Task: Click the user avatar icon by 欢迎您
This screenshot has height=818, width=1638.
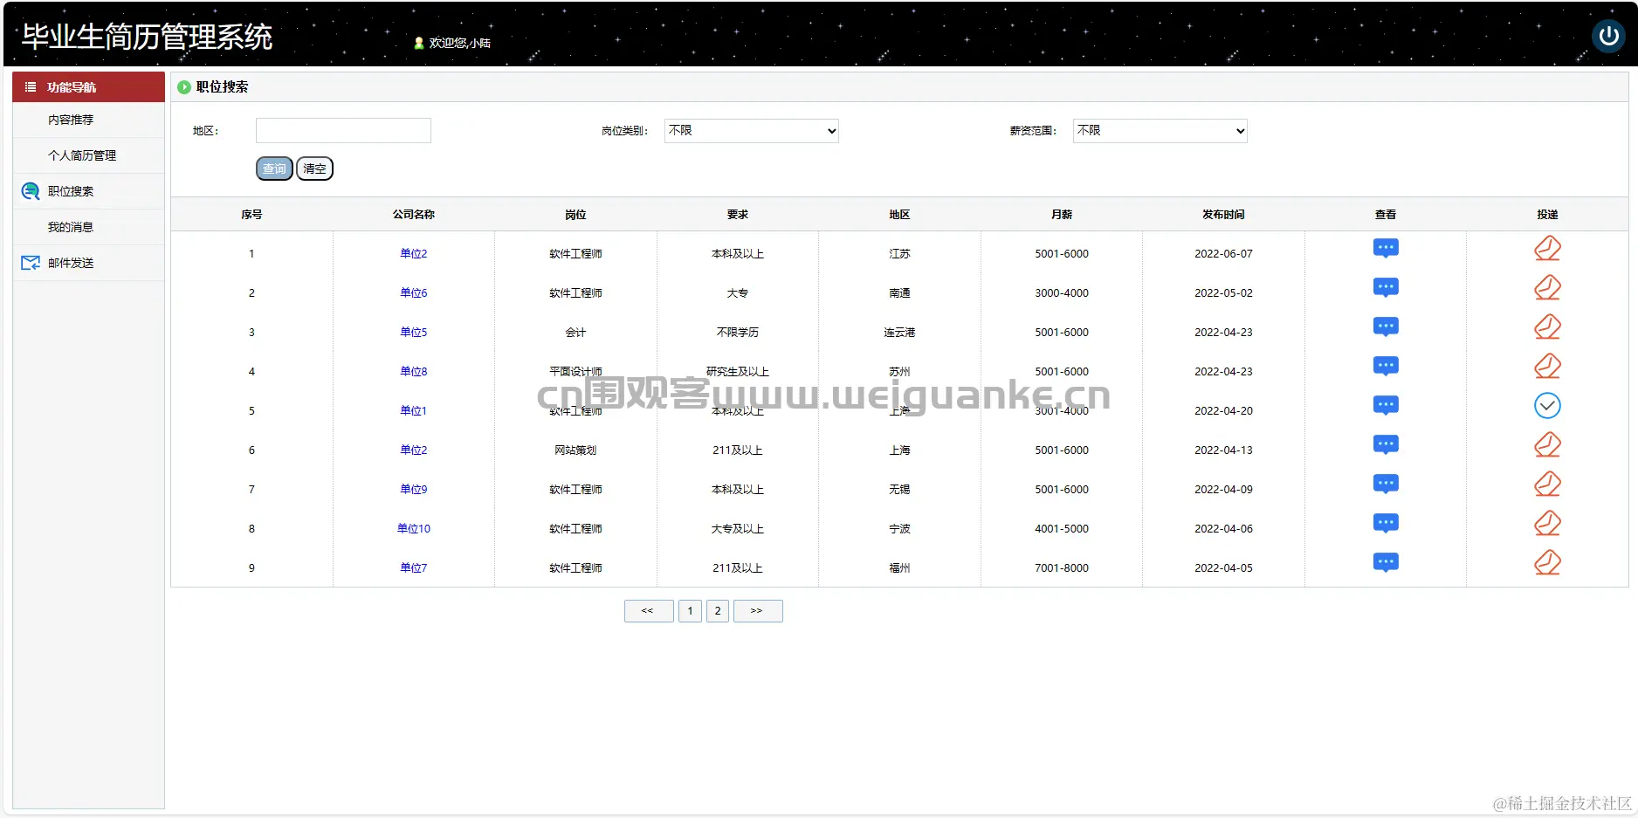Action: pyautogui.click(x=419, y=43)
